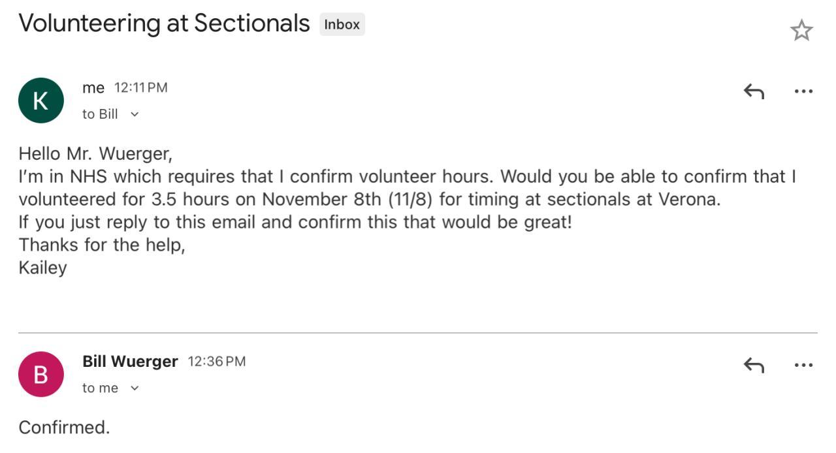The width and height of the screenshot is (836, 453).
Task: Reply to Bill Wuerger's message
Action: (x=754, y=365)
